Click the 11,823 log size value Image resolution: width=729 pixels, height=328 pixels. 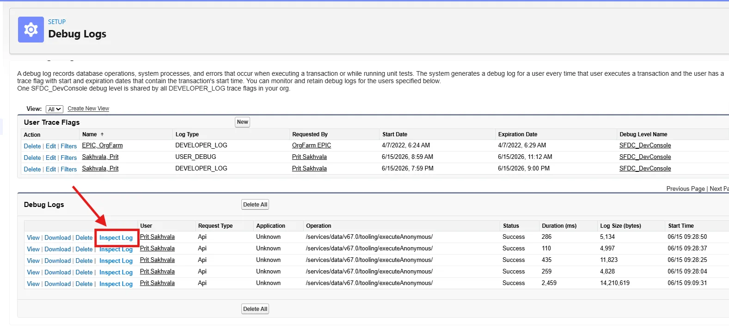pyautogui.click(x=609, y=260)
